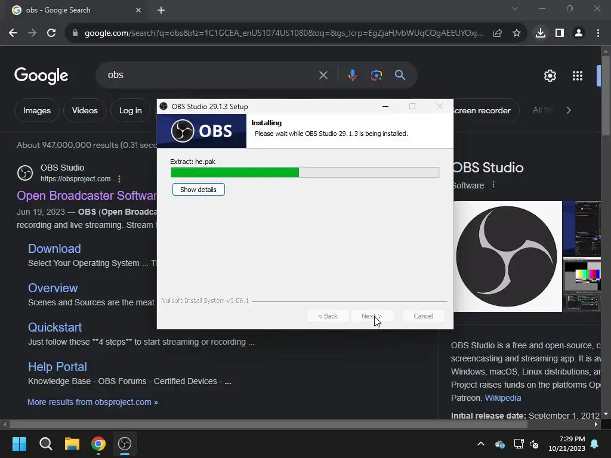Click the large OBS logo thumbnail

(x=508, y=256)
